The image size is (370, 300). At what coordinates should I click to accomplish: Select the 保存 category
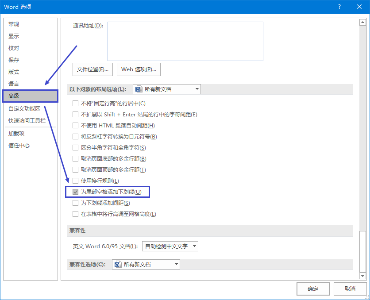[14, 60]
